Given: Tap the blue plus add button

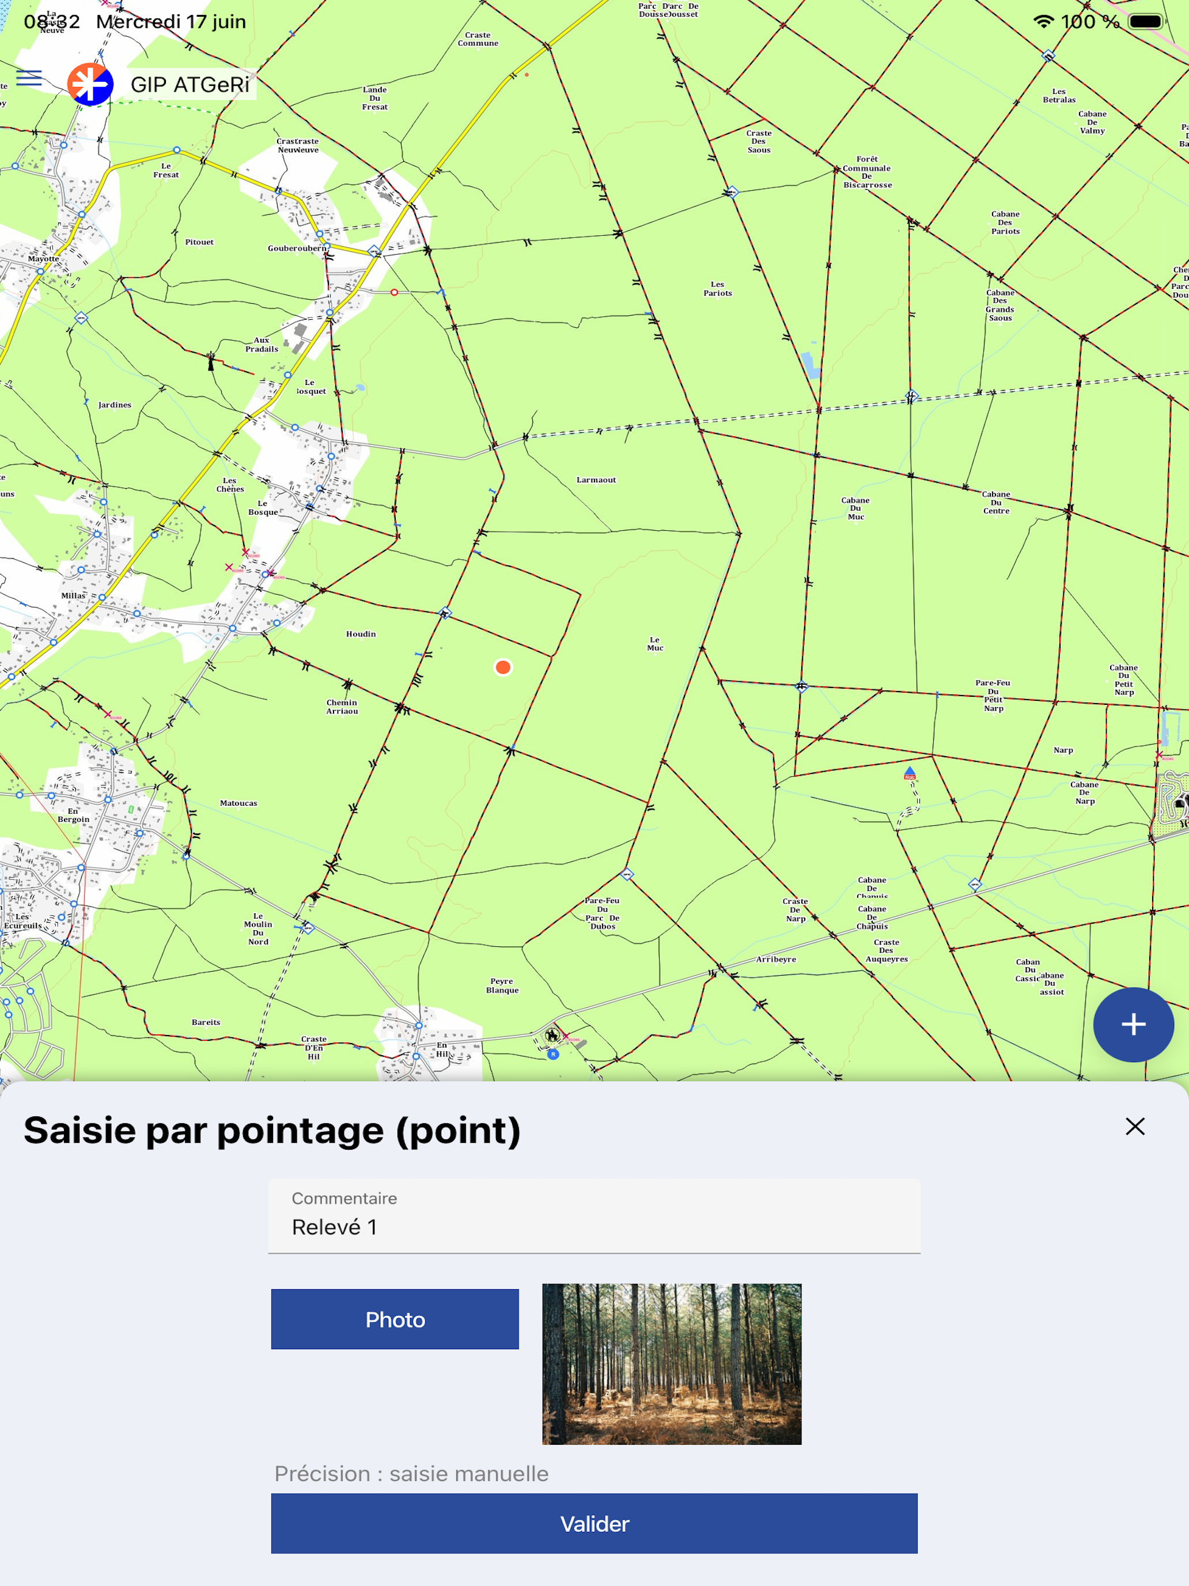Looking at the screenshot, I should 1133,1025.
